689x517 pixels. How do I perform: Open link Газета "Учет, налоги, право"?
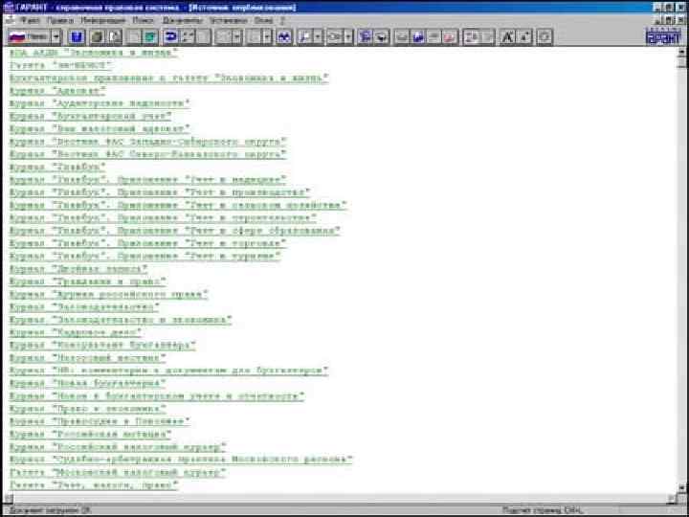pyautogui.click(x=94, y=484)
